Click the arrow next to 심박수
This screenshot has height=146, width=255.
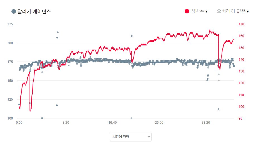[206, 12]
